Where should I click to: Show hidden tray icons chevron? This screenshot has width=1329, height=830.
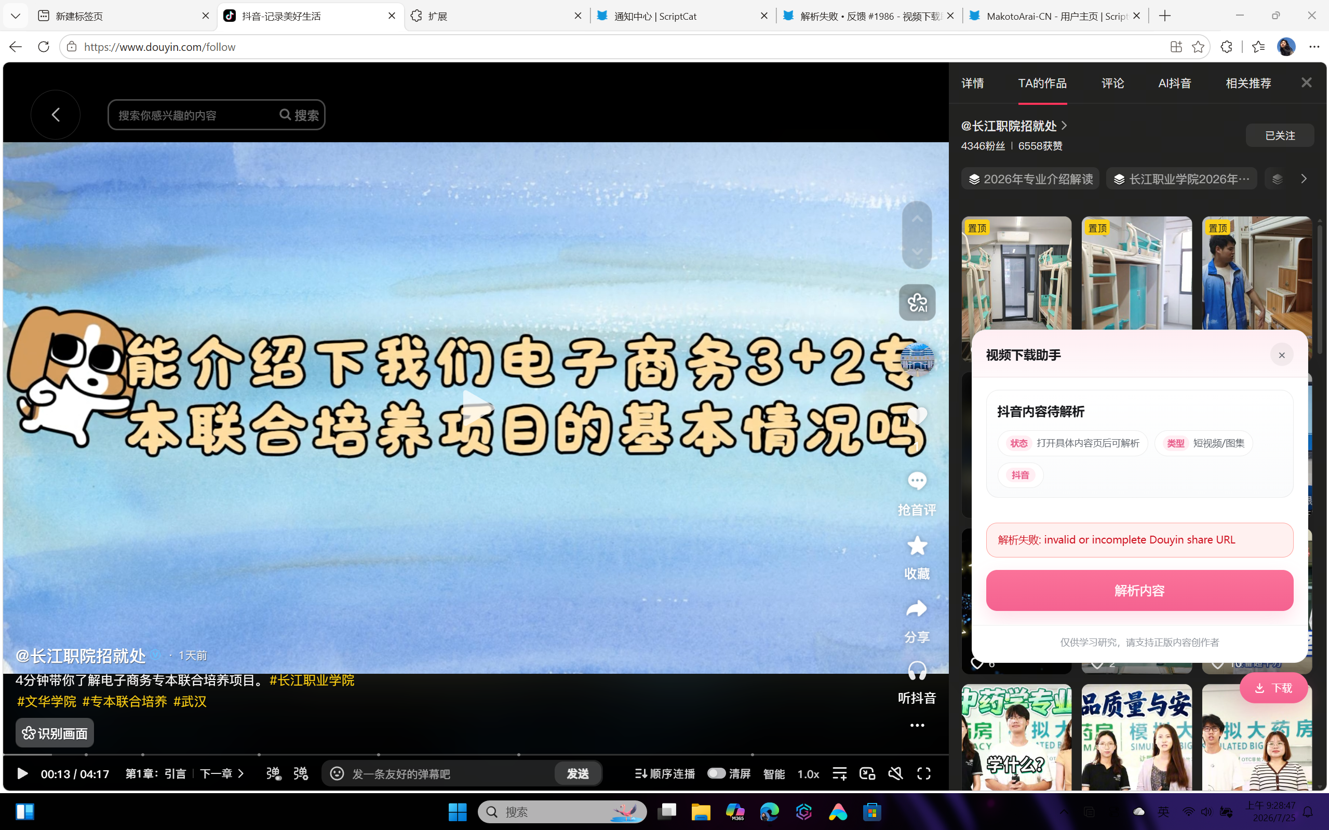click(x=1063, y=811)
